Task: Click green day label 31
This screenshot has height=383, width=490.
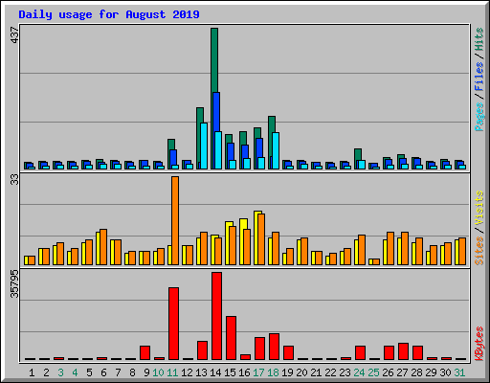Action: (459, 372)
